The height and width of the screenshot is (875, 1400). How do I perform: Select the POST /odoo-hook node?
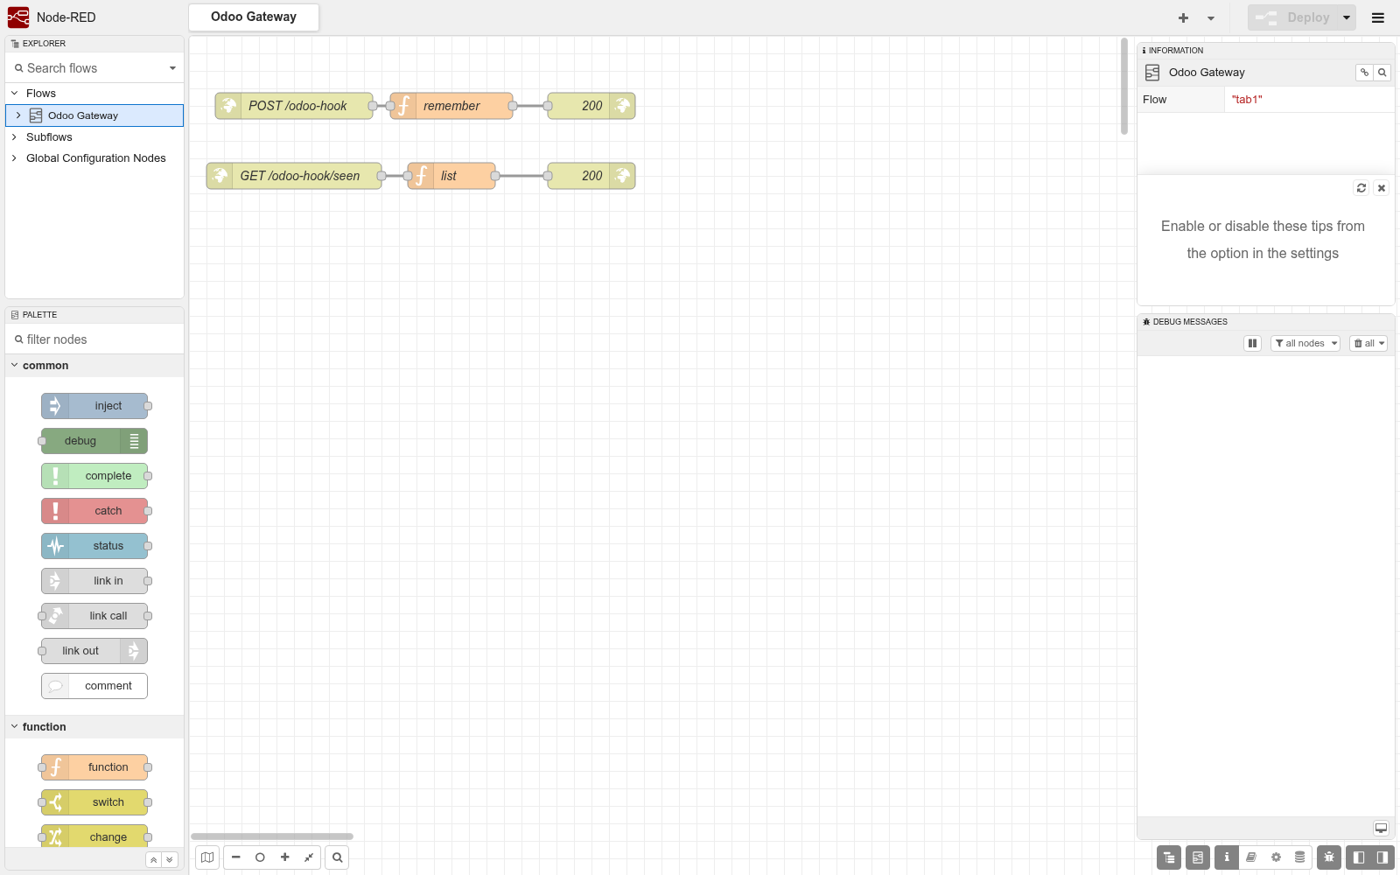[294, 106]
